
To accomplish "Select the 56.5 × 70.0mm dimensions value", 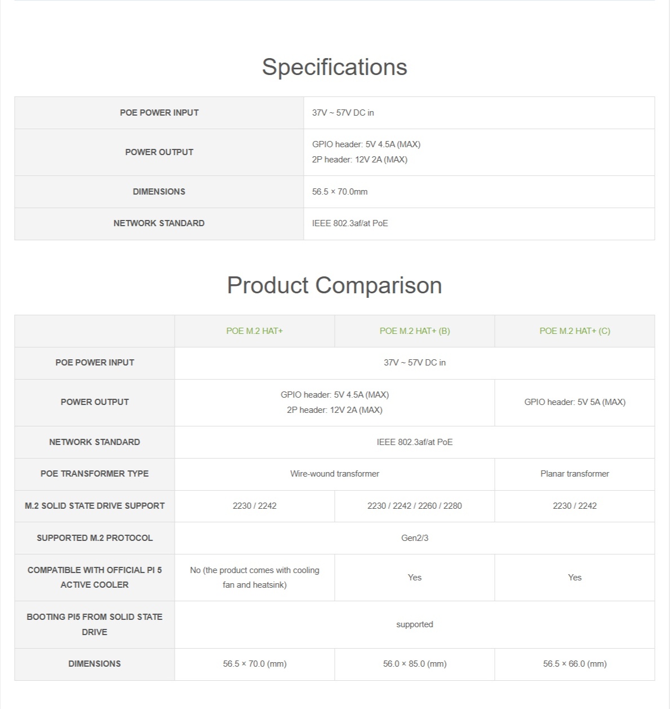I will tap(340, 192).
